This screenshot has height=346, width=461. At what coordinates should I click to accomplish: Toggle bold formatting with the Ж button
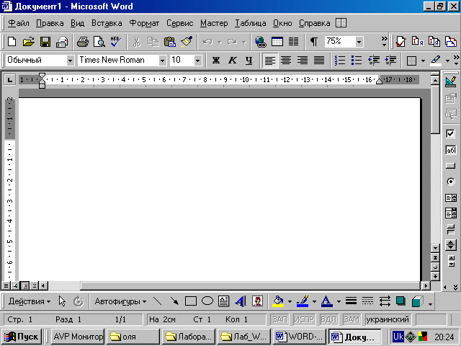[215, 61]
